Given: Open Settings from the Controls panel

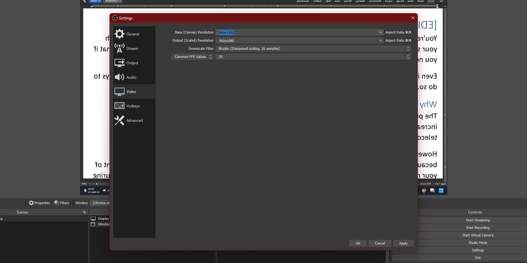Looking at the screenshot, I should [477, 250].
